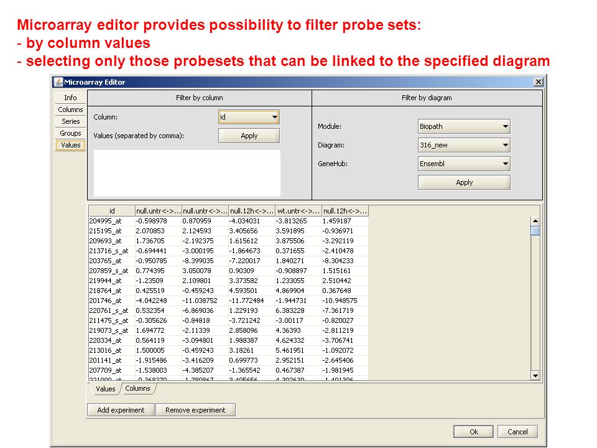Click Apply under Filter by column

[249, 136]
